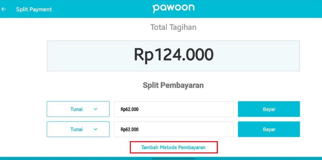322x160 pixels.
Task: Focus the first Rp62.000 amount field
Action: pyautogui.click(x=173, y=109)
